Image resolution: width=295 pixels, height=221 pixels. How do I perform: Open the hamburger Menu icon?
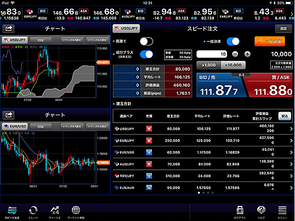pos(282,211)
